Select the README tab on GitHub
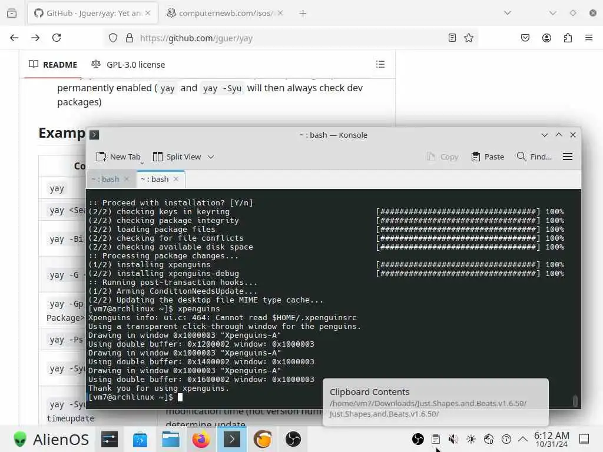The height and width of the screenshot is (452, 603). (x=53, y=65)
